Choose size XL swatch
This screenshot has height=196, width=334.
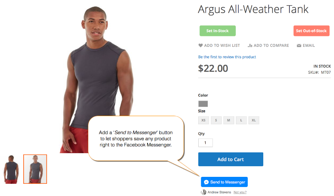[254, 120]
